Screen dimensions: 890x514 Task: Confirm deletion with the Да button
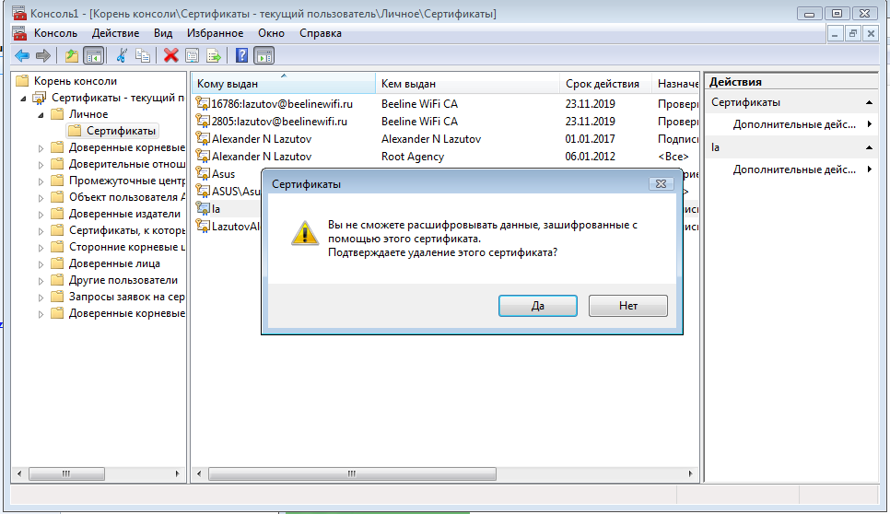[x=538, y=306]
